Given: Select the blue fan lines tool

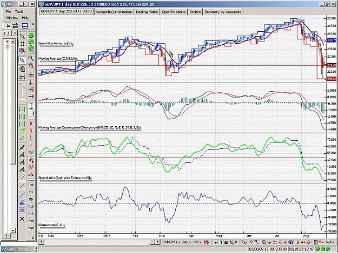Looking at the screenshot, I should point(22,202).
